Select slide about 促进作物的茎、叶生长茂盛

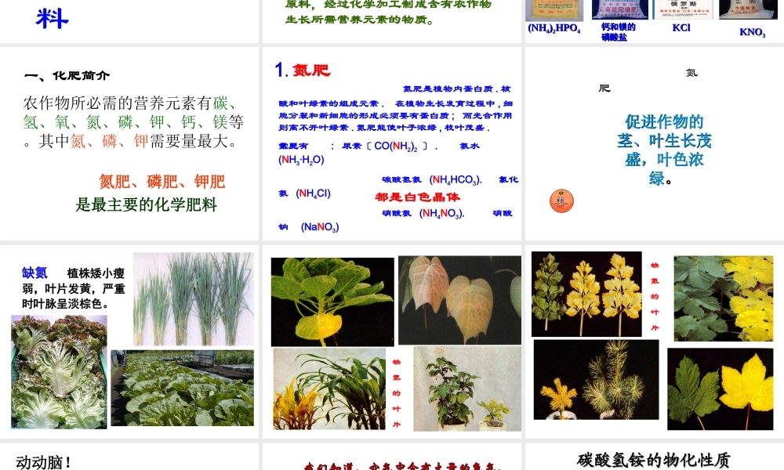(655, 144)
